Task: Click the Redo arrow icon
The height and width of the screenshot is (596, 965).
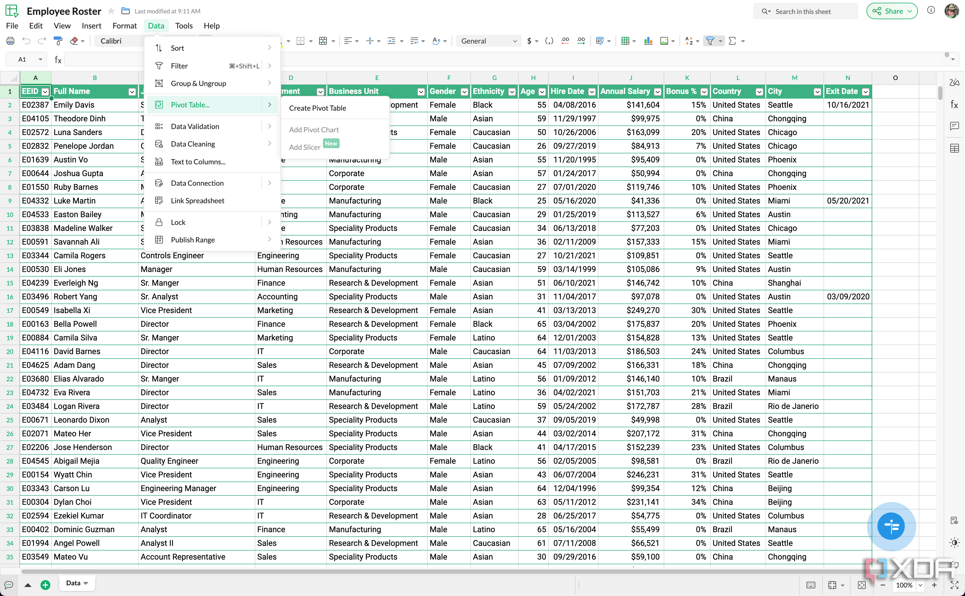Action: (x=42, y=41)
